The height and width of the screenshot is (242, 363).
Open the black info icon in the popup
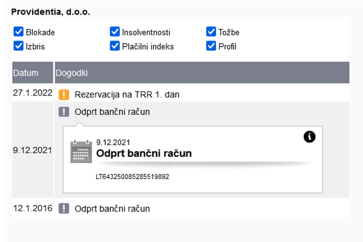(x=309, y=137)
